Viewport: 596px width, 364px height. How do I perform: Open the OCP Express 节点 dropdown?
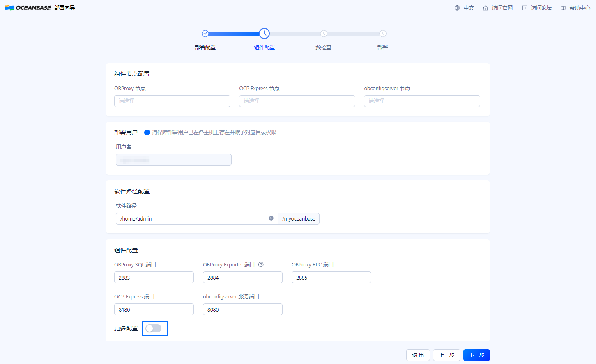pyautogui.click(x=297, y=101)
